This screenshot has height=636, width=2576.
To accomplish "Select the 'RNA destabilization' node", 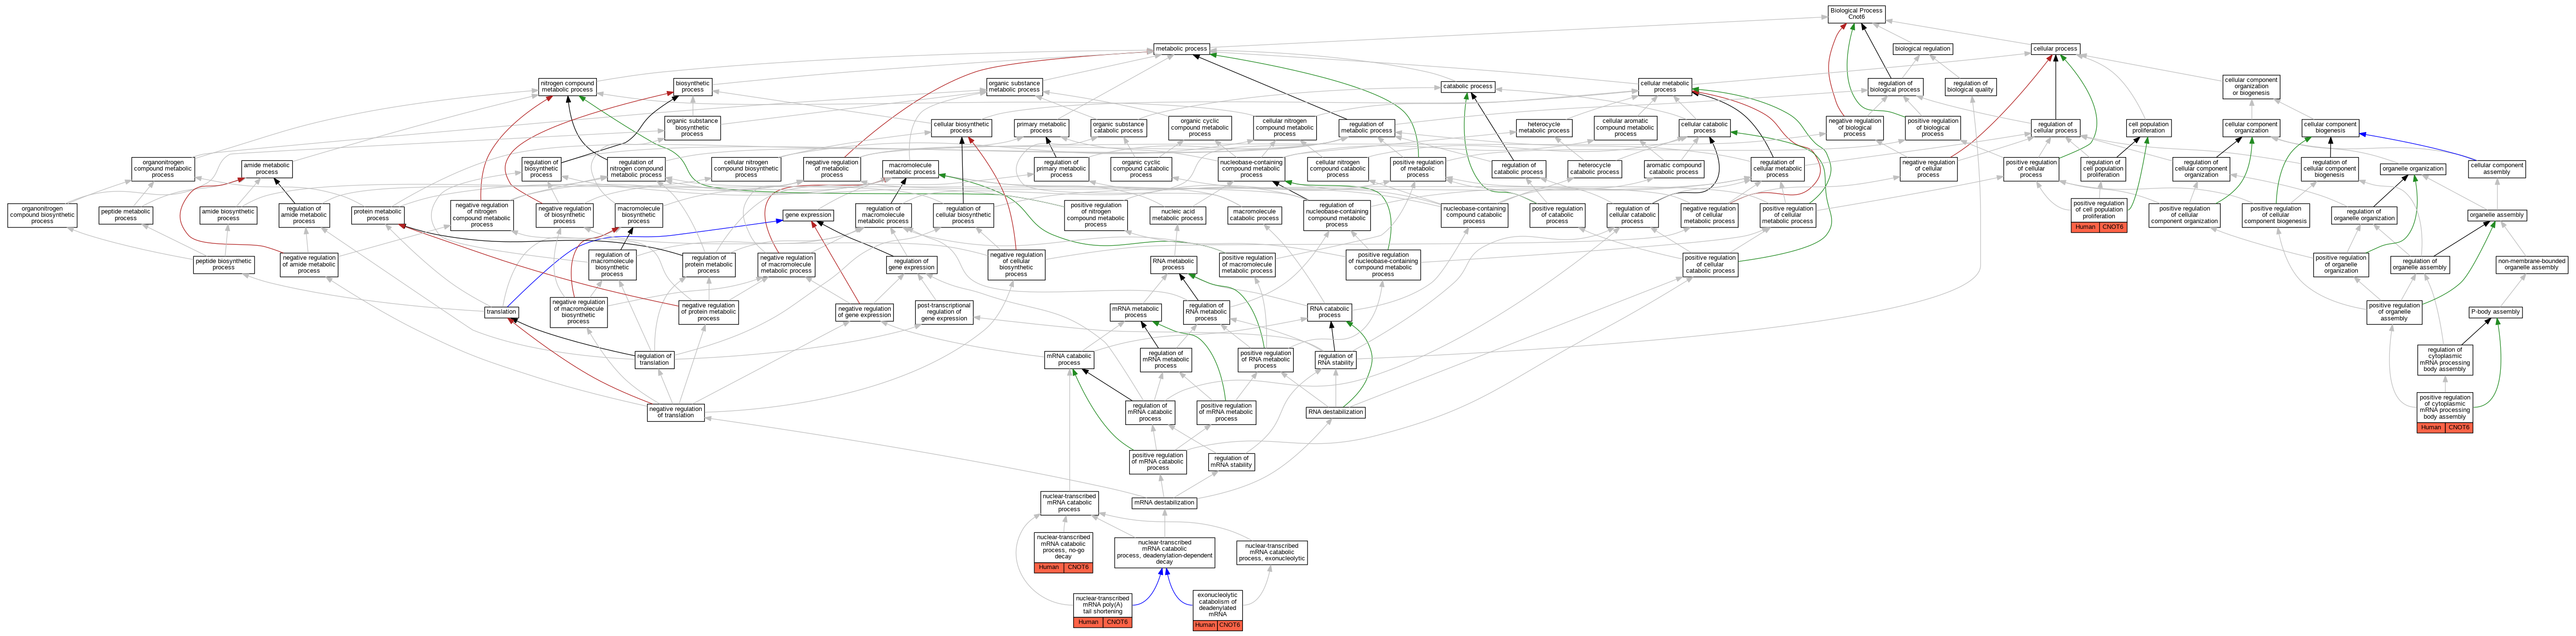I will (x=1335, y=412).
